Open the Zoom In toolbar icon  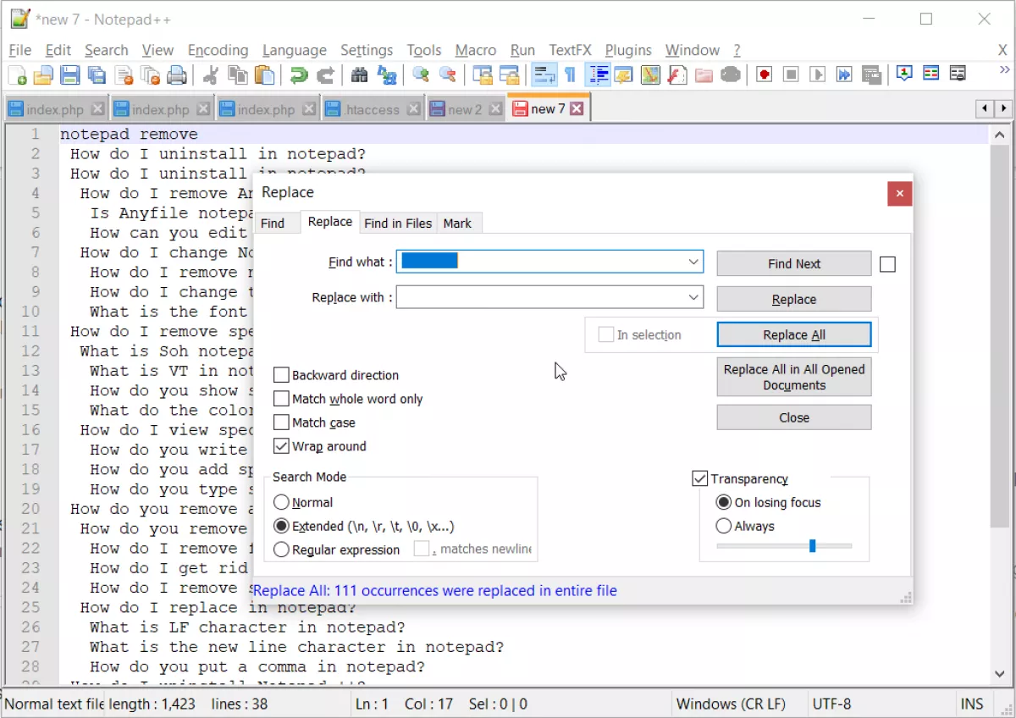click(x=421, y=75)
